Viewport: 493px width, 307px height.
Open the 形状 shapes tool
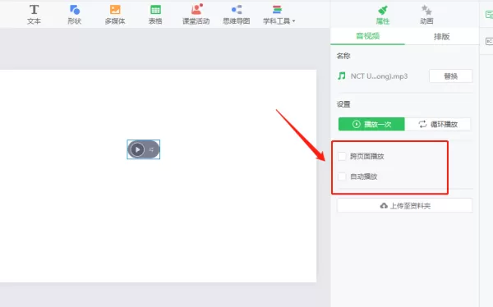(75, 15)
